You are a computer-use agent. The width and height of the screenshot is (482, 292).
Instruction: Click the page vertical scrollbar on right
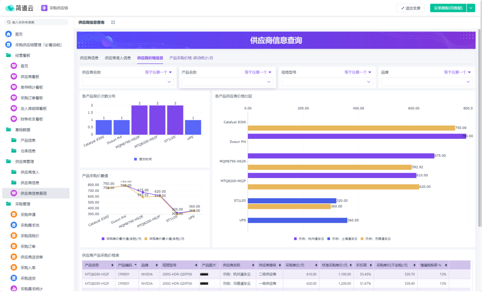tap(479, 121)
